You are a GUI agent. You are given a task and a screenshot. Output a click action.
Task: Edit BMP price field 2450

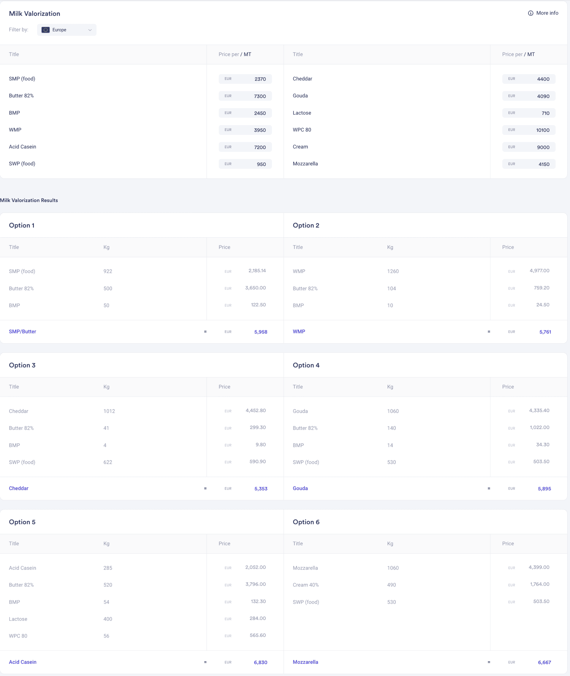tap(245, 113)
